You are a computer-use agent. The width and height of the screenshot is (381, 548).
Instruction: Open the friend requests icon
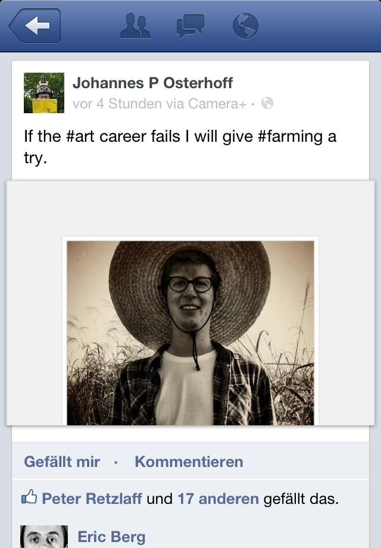[x=135, y=26]
